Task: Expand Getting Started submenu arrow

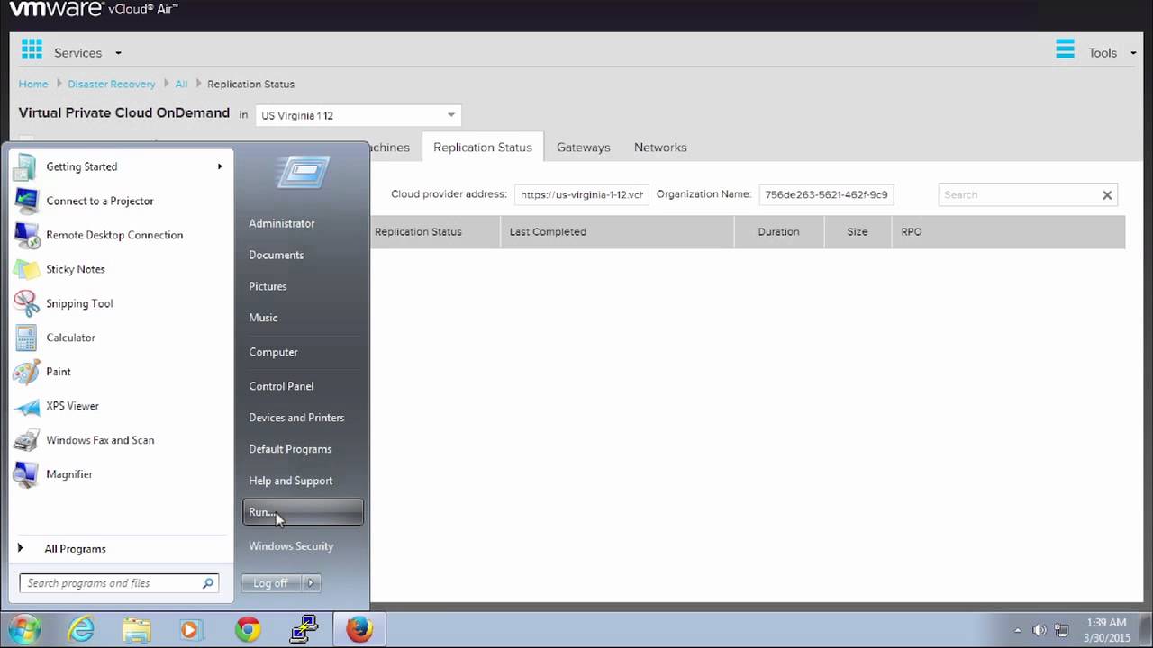Action: [x=219, y=166]
